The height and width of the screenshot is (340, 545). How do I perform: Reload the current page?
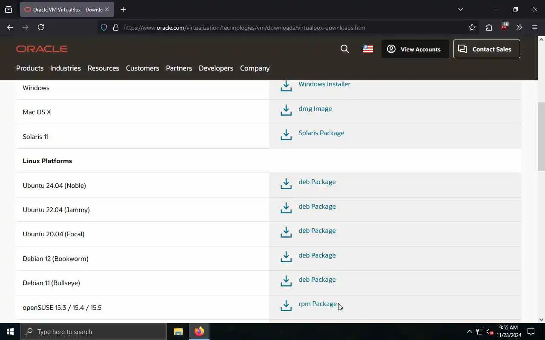[41, 27]
